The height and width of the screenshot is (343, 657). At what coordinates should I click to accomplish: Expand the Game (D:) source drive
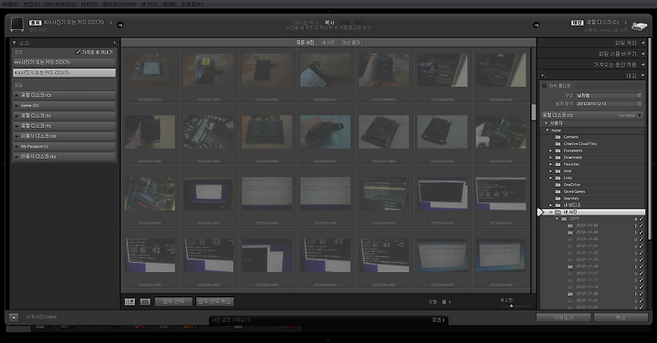17,106
